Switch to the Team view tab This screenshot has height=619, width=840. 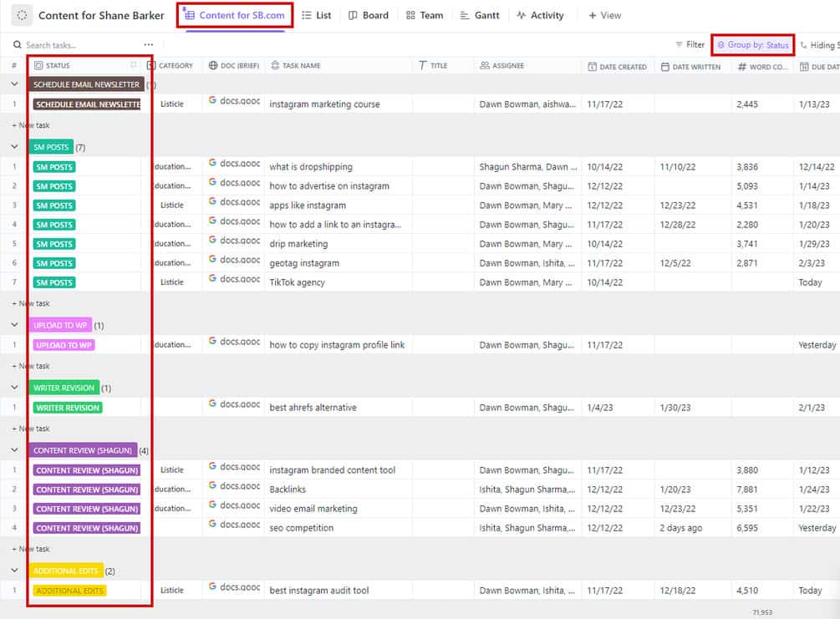click(x=425, y=16)
